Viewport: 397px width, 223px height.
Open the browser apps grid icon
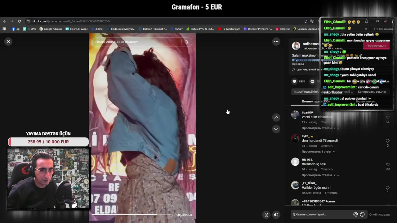tap(4, 29)
